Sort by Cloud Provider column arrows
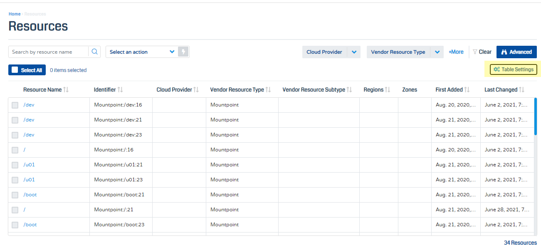541x245 pixels. [x=196, y=90]
